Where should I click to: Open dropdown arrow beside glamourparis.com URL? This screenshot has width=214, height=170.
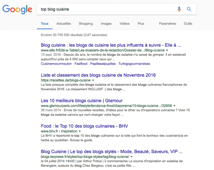(x=174, y=106)
